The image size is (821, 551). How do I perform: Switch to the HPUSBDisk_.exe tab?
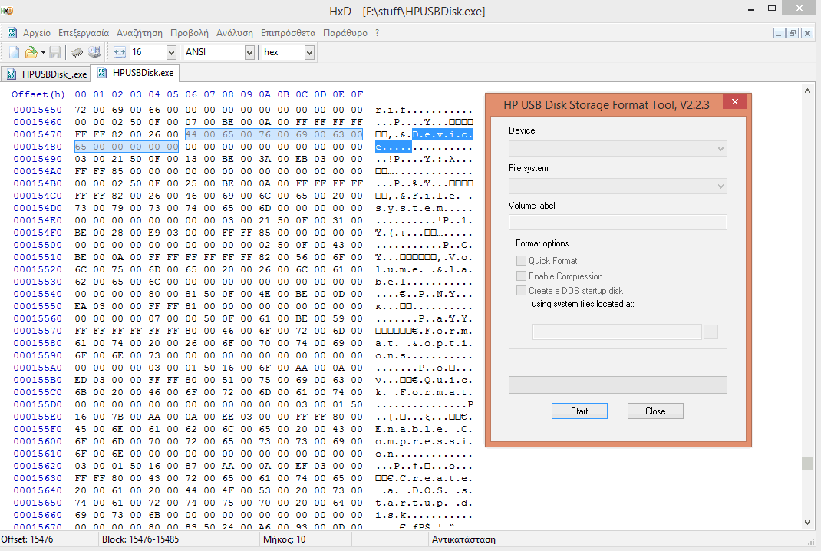coord(45,74)
